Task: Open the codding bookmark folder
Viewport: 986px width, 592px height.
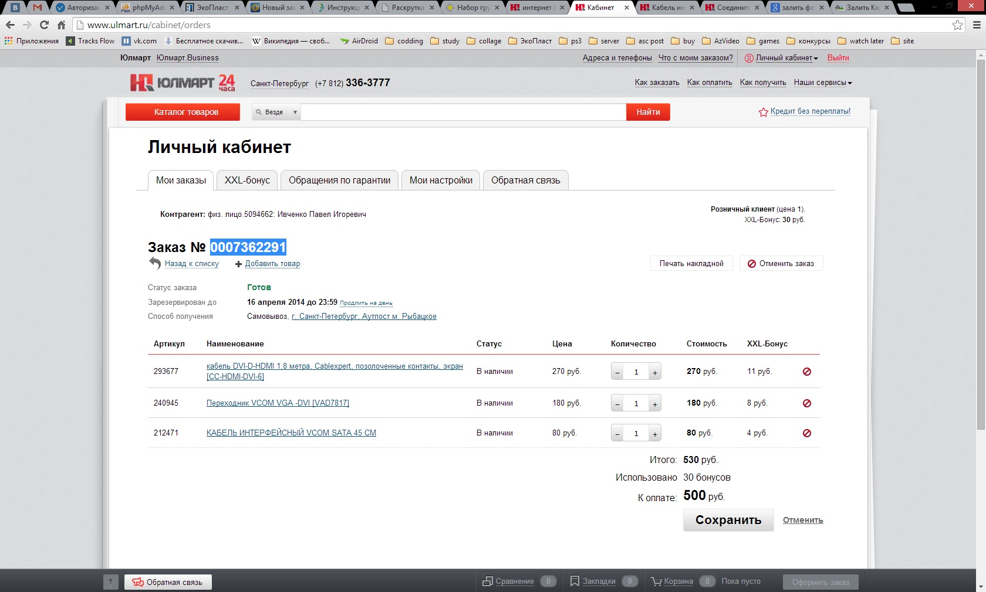Action: 404,41
